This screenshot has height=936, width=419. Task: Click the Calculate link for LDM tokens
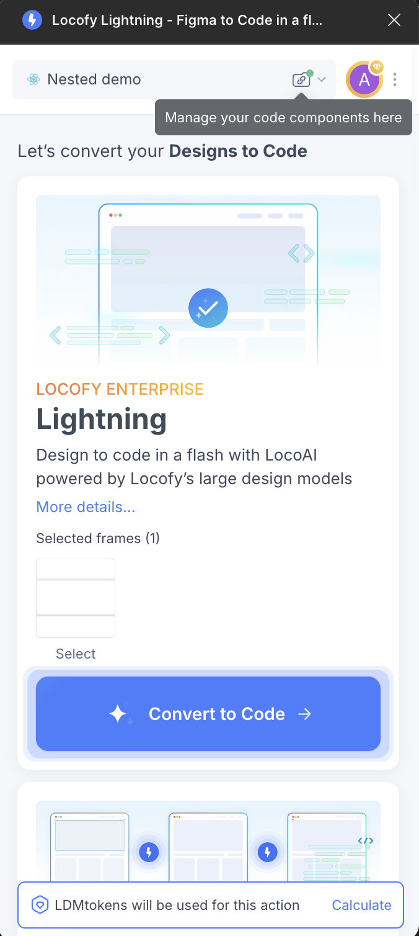361,906
